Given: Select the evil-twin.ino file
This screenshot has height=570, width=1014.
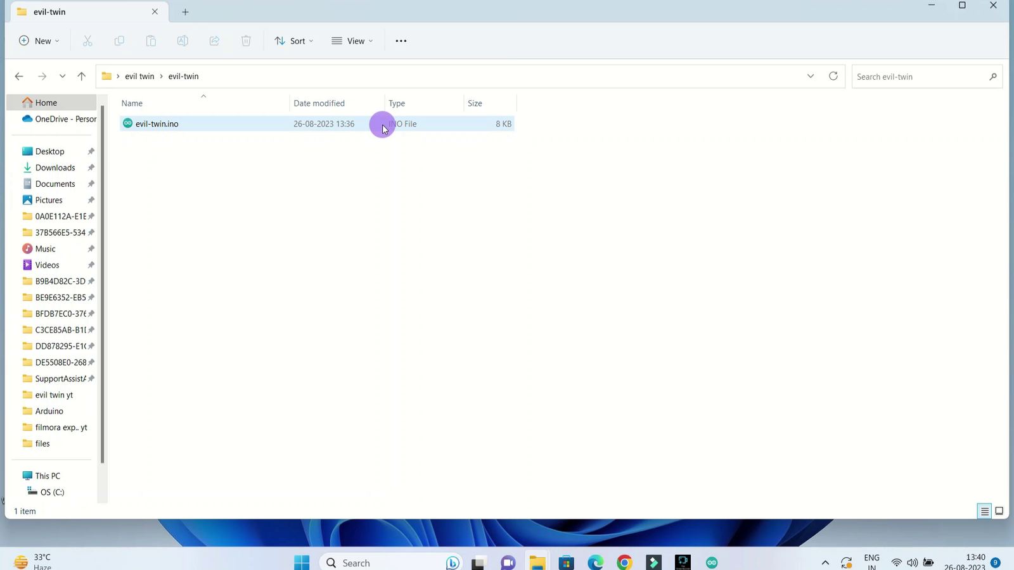Looking at the screenshot, I should (x=157, y=124).
